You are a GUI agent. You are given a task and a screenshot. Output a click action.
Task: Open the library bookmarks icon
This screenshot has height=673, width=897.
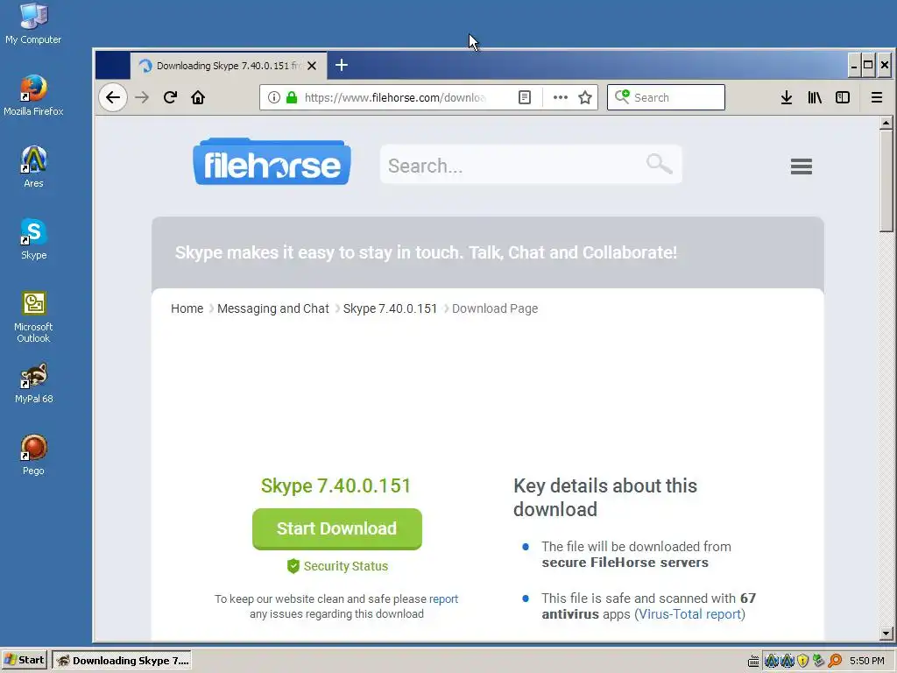coord(815,97)
